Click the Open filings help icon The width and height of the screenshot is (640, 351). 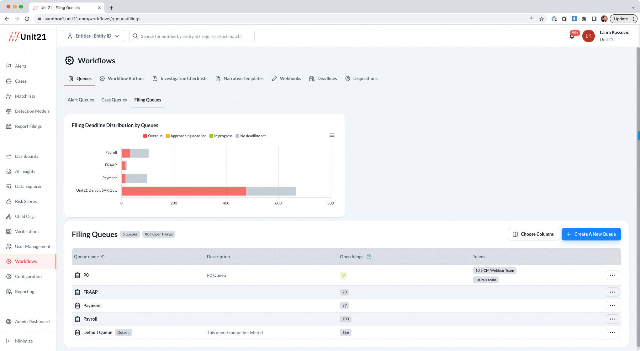[x=369, y=257]
